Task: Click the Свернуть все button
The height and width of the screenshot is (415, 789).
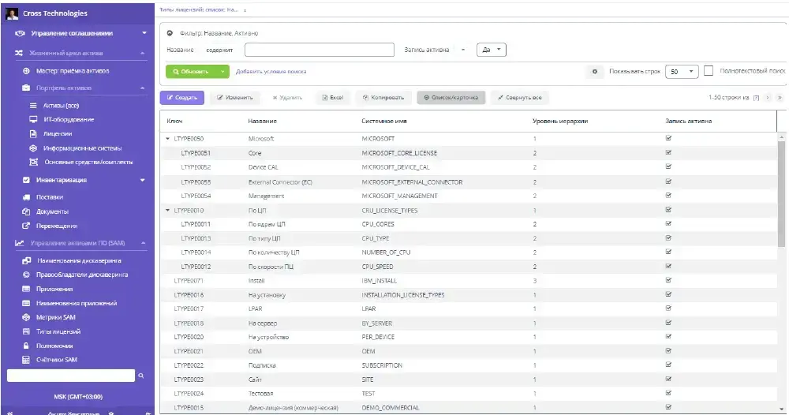Action: click(520, 98)
